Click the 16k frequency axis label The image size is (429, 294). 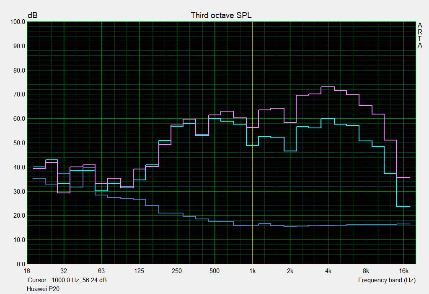403,271
